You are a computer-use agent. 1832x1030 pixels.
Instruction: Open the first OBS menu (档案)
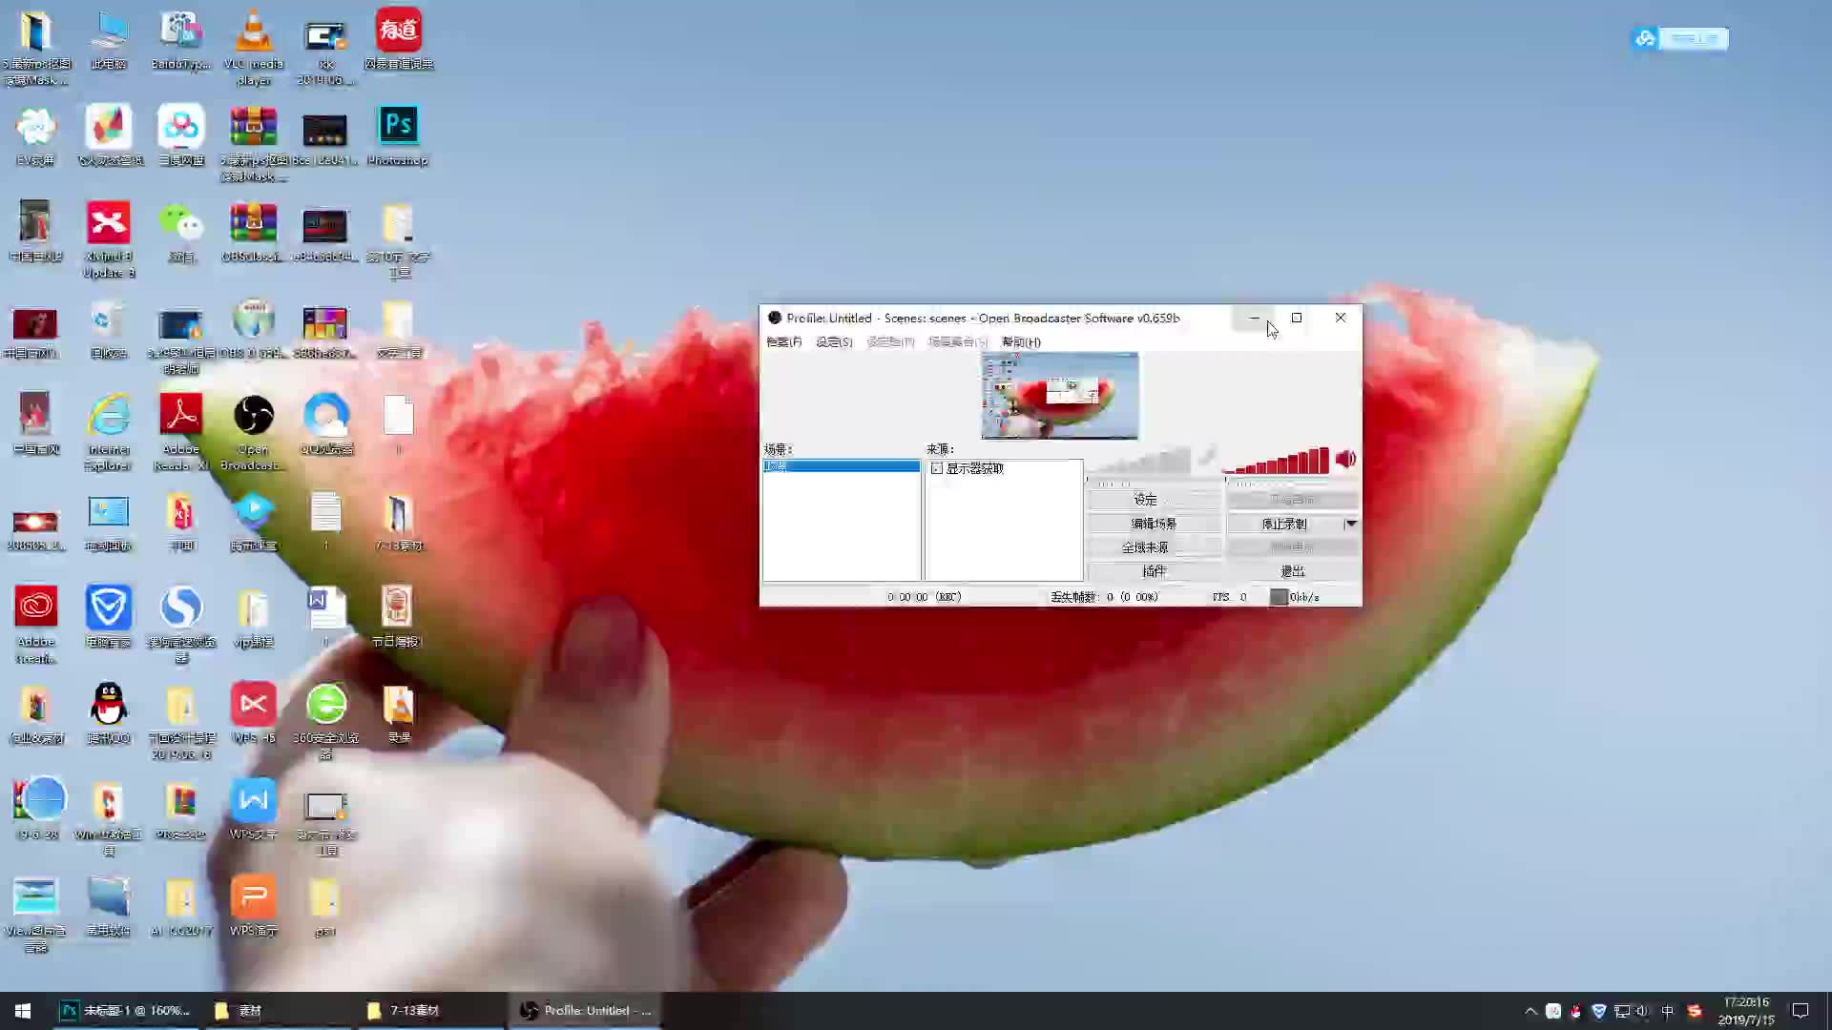pyautogui.click(x=784, y=341)
